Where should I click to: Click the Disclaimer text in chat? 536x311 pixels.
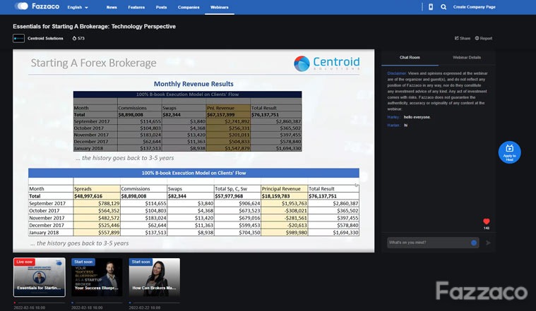coord(397,73)
